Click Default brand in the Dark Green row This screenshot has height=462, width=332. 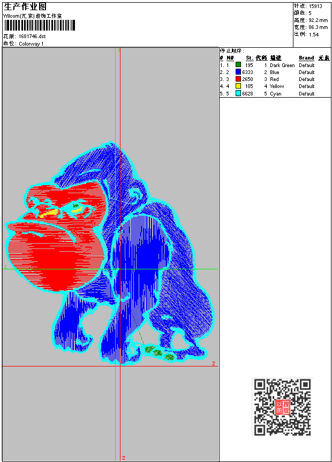coord(307,65)
